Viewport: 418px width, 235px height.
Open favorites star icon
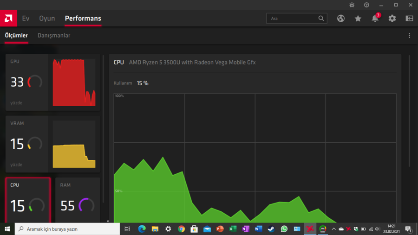(x=358, y=19)
